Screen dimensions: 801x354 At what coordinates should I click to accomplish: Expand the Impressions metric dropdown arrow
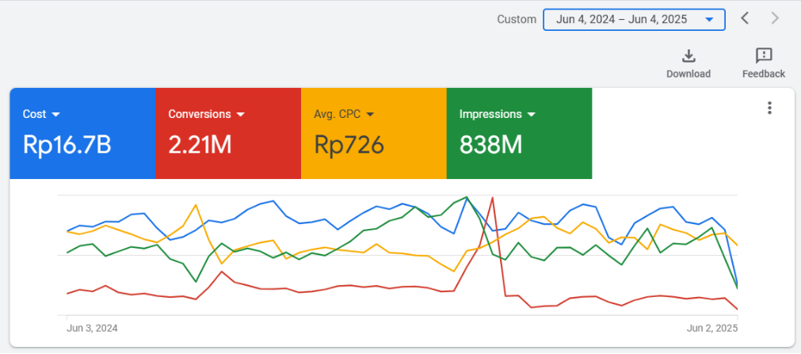[532, 114]
